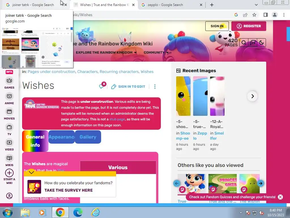This screenshot has height=218, width=290.
Task: Collapse the survey banner with the chevron
Action: click(x=31, y=172)
